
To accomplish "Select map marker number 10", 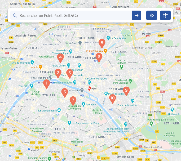I will coord(113,99).
